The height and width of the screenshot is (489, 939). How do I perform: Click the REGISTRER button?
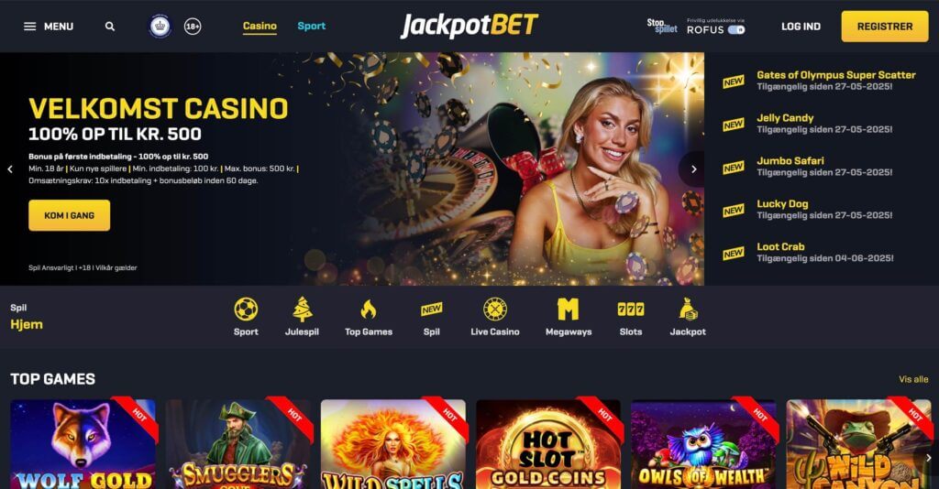click(885, 27)
